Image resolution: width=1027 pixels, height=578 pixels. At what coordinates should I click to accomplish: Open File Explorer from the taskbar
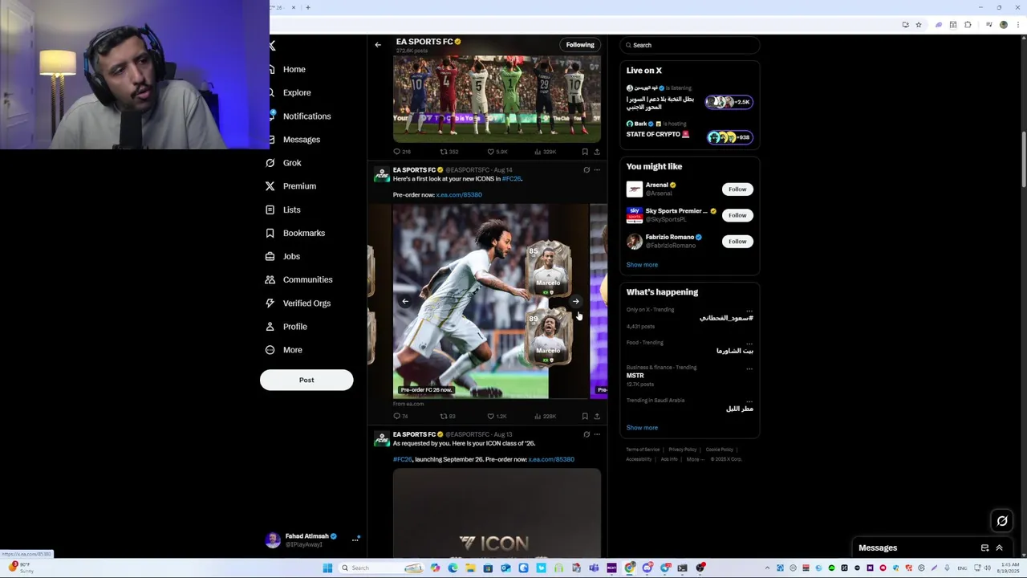click(x=470, y=568)
